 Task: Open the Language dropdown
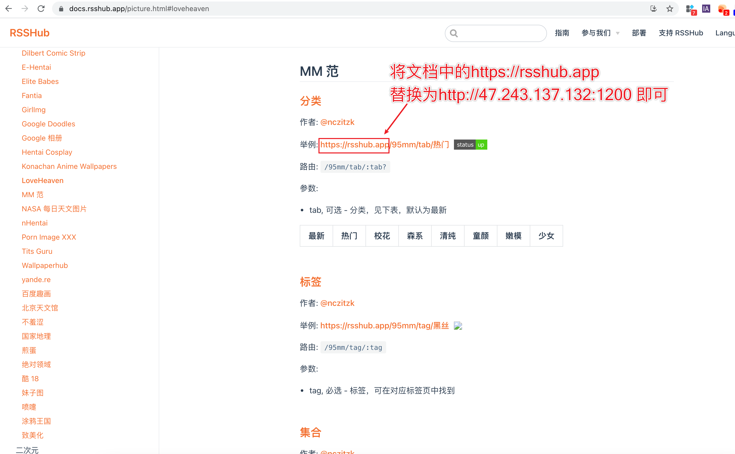725,33
